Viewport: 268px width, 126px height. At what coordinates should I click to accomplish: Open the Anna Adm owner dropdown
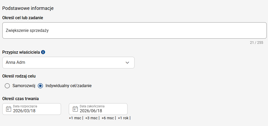(65, 62)
